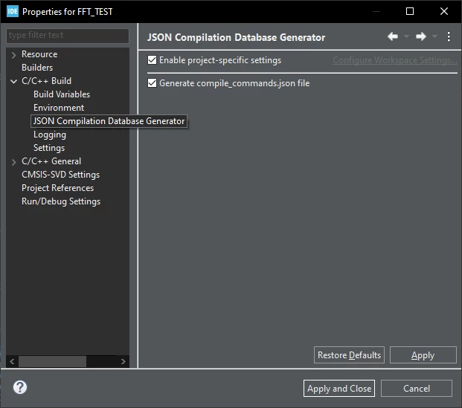The image size is (462, 408).
Task: Click the back navigation arrow icon
Action: click(x=393, y=36)
